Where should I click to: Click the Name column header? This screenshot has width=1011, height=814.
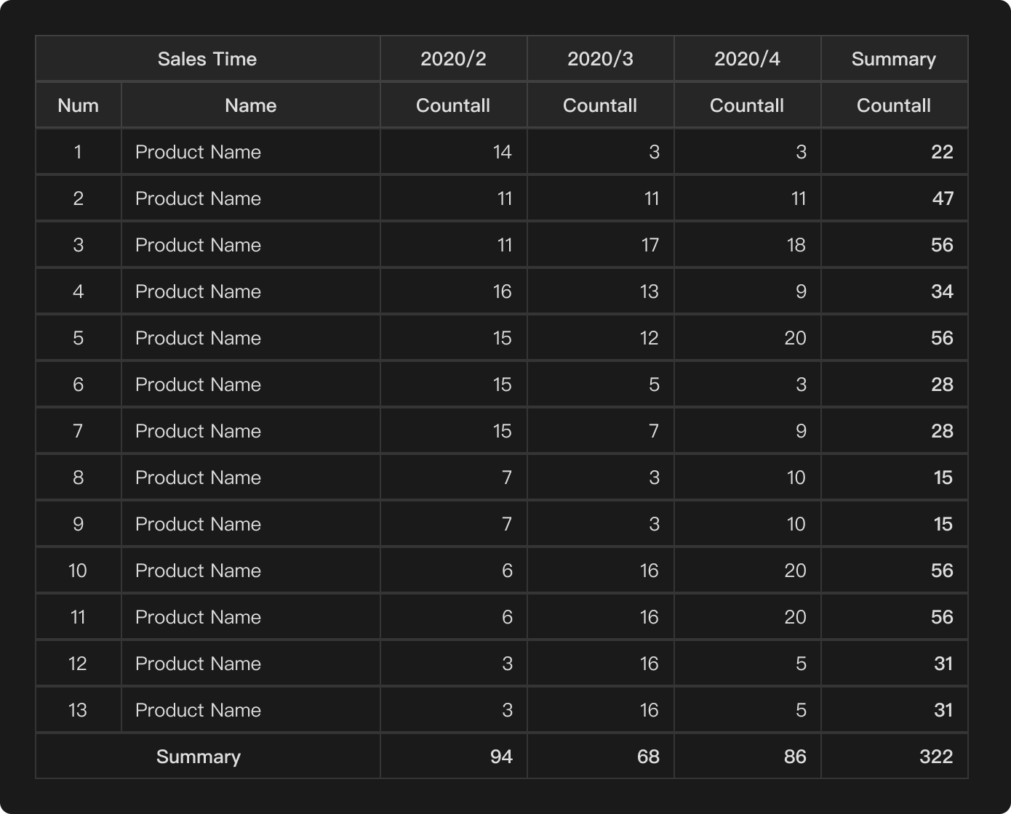point(250,105)
